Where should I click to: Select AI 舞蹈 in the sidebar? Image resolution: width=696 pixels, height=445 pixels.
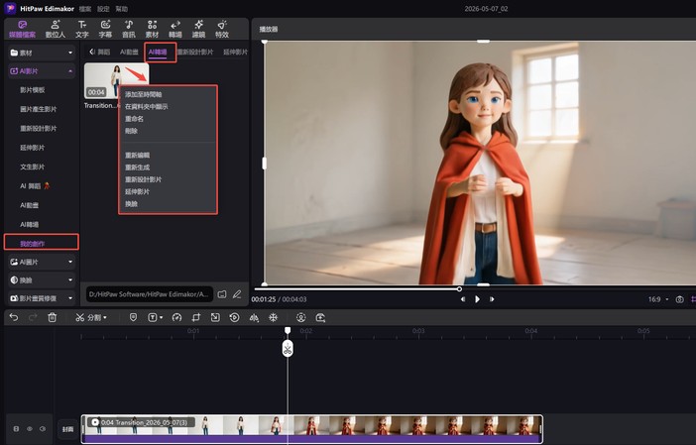35,186
